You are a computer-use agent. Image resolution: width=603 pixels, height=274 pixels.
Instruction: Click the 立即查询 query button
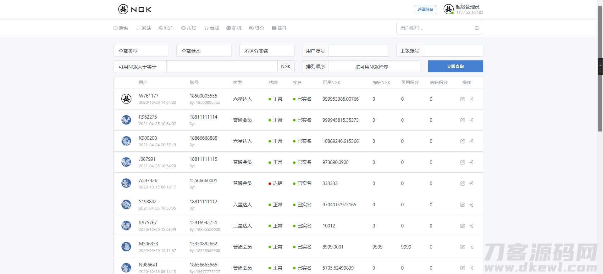pos(455,66)
